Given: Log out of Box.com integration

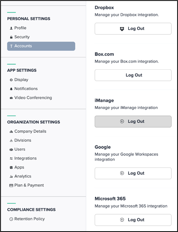Looking at the screenshot, I should pyautogui.click(x=133, y=75).
